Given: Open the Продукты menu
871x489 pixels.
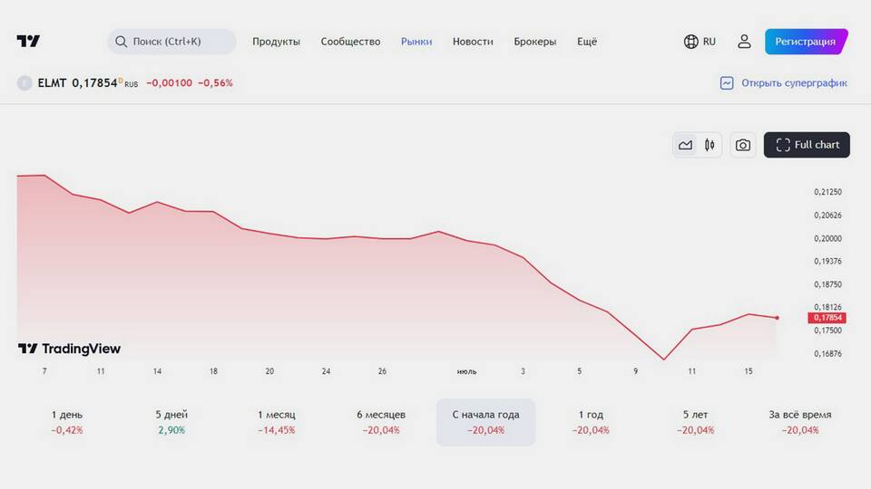Looking at the screenshot, I should [x=276, y=42].
